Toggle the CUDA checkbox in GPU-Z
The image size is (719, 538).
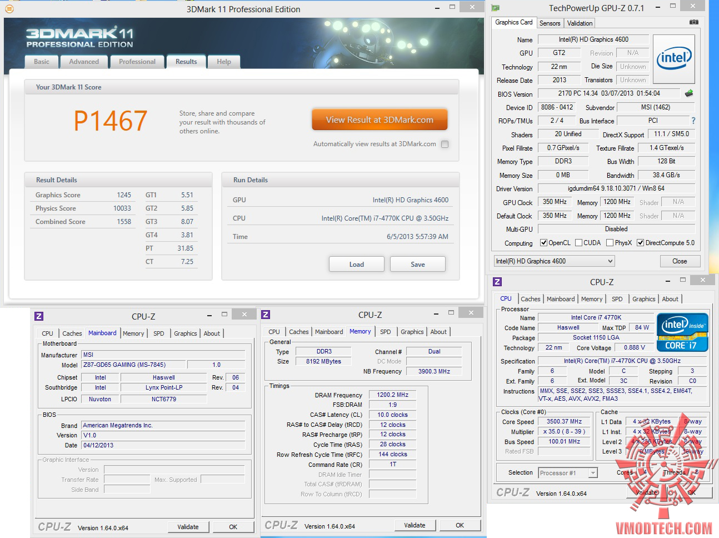click(579, 243)
